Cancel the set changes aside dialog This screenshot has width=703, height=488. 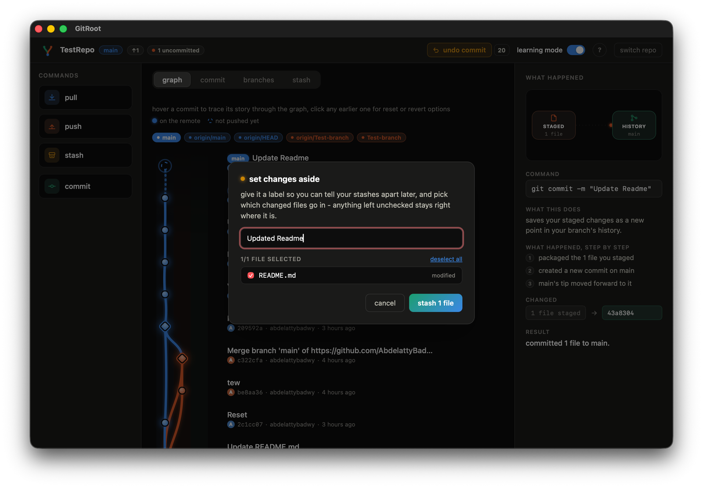coord(385,303)
